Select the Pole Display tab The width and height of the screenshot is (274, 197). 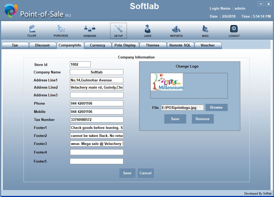[x=125, y=45]
